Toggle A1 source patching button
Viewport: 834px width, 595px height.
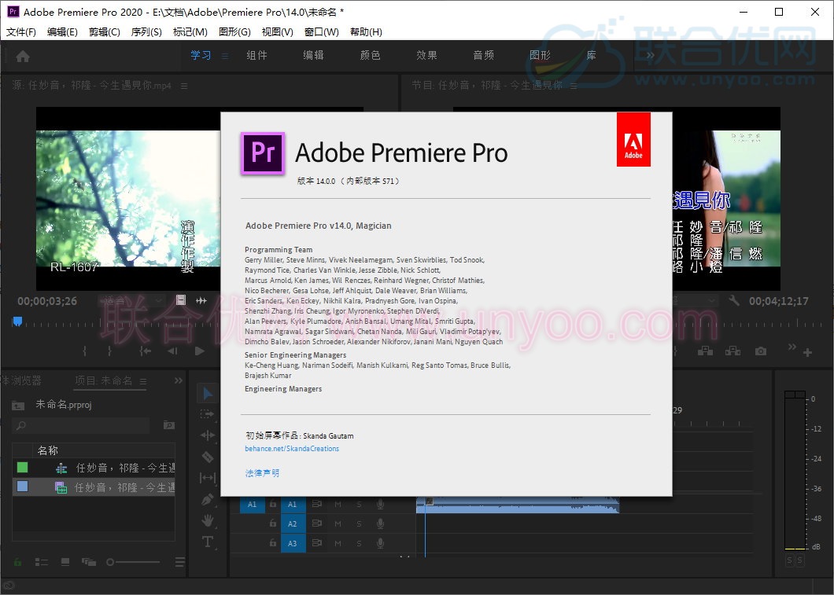tap(252, 504)
